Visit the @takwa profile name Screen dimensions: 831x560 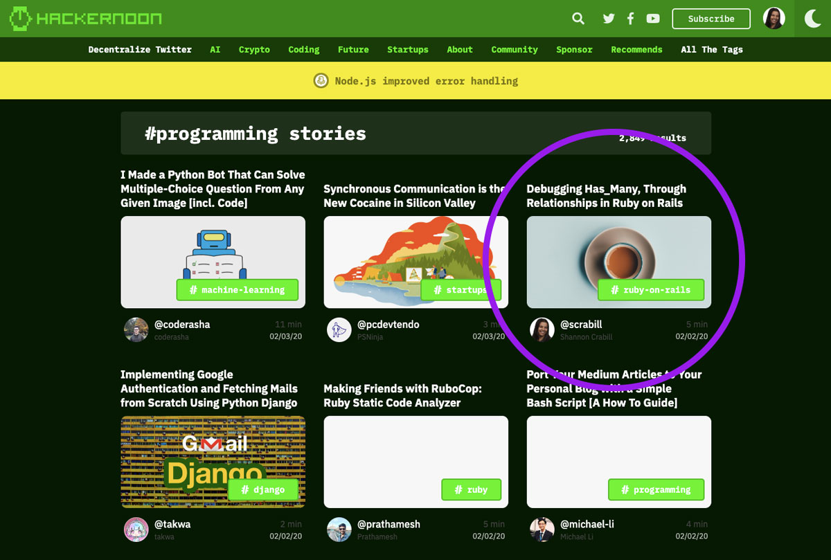(172, 524)
